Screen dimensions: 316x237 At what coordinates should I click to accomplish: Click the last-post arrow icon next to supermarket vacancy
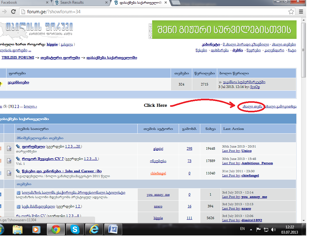pyautogui.click(x=220, y=82)
